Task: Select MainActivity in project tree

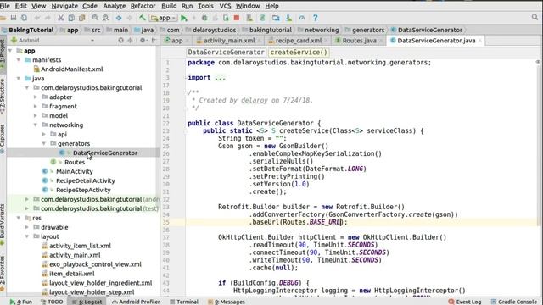Action: (75, 171)
